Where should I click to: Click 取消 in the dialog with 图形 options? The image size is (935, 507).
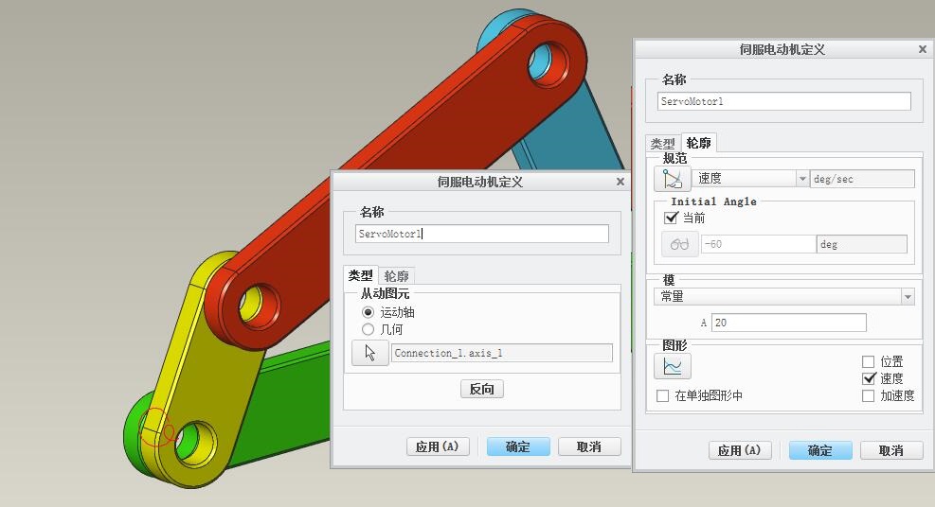[x=890, y=450]
